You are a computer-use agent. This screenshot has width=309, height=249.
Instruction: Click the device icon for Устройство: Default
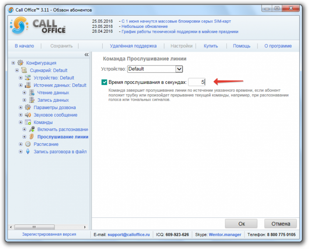(x=28, y=78)
